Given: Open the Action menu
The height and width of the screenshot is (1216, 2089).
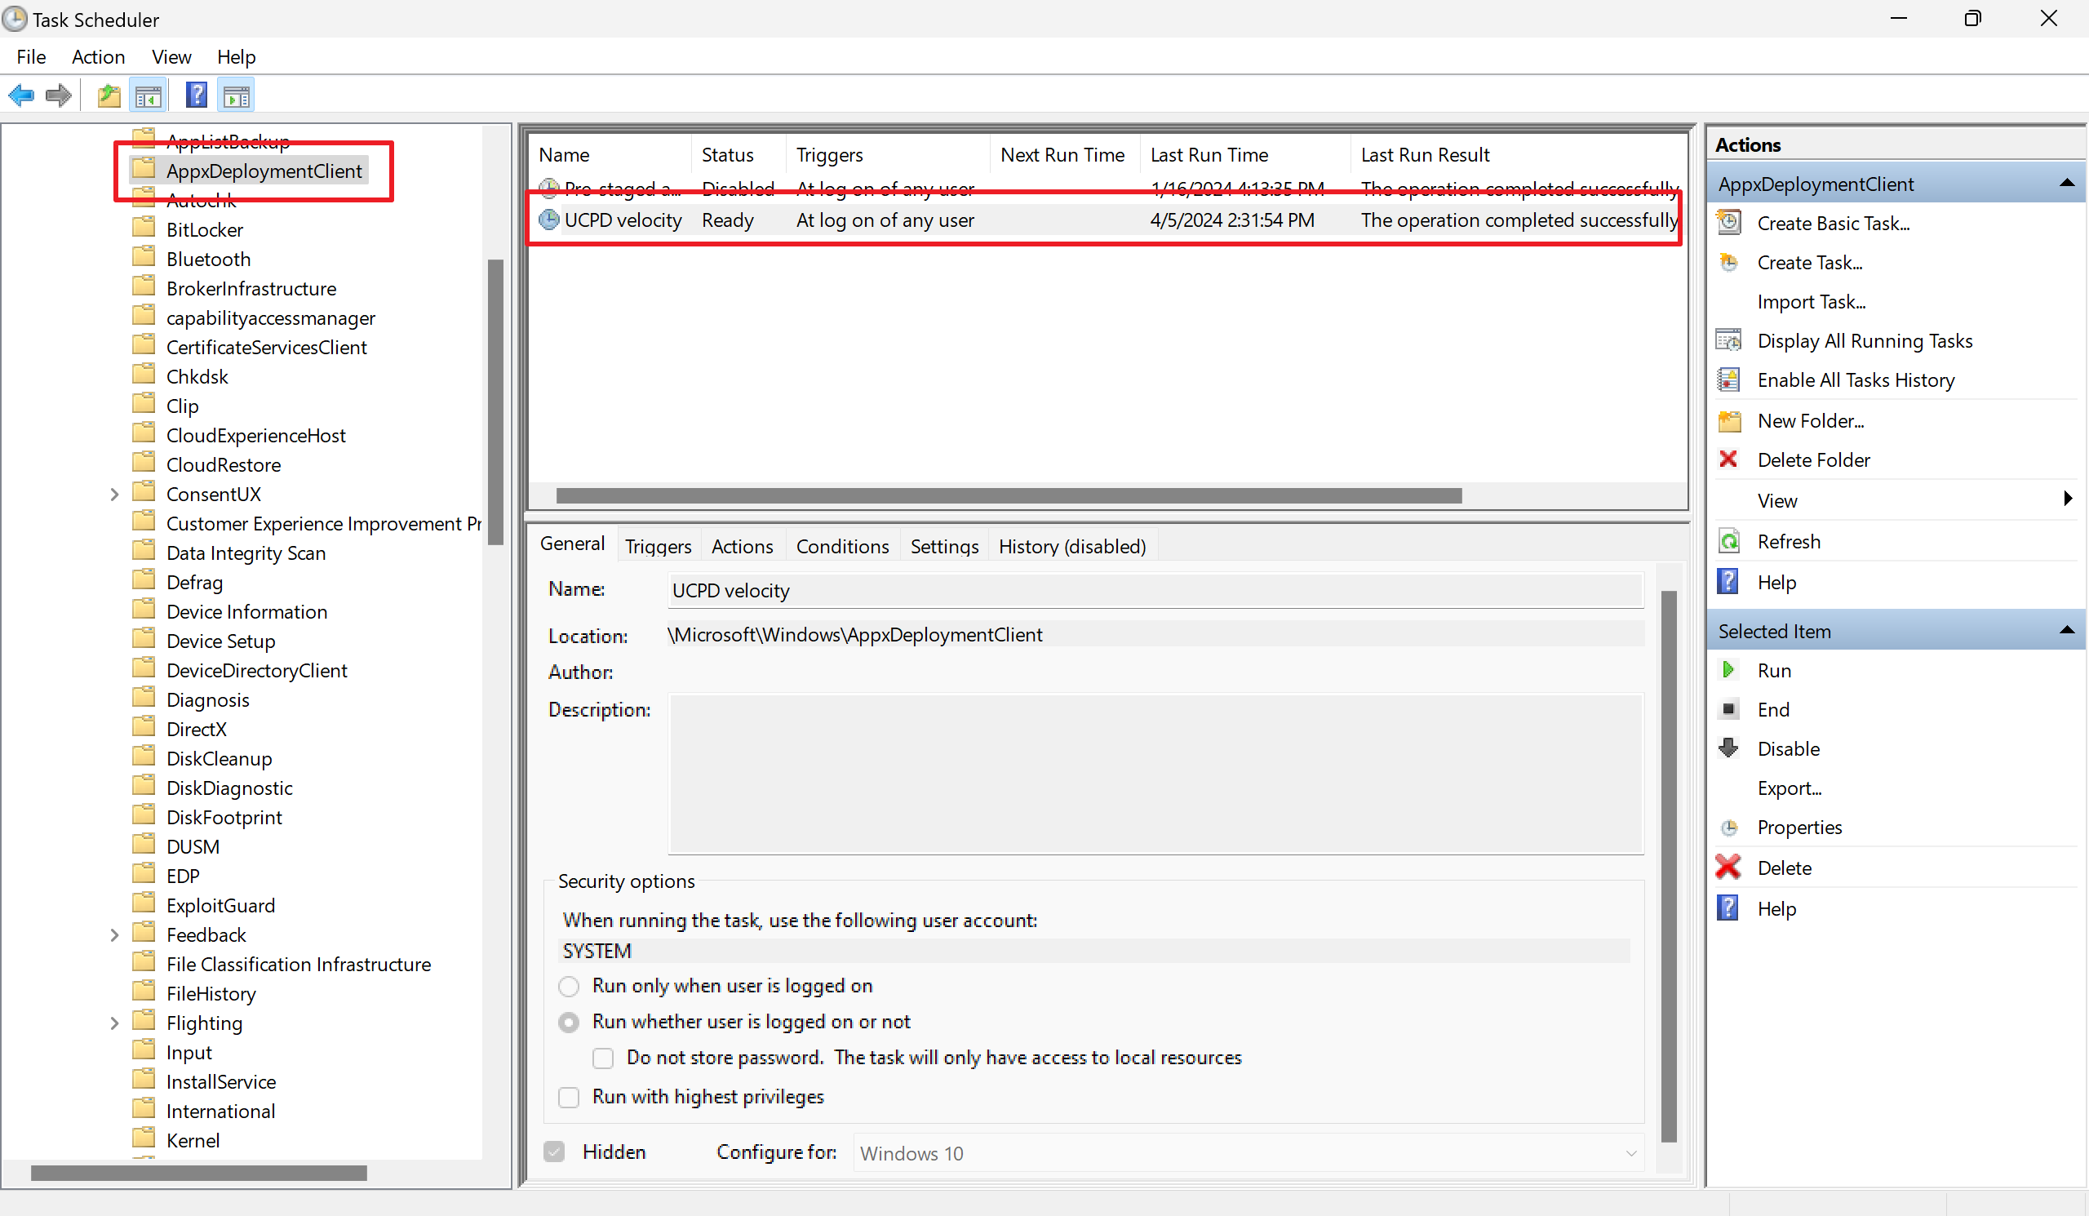Looking at the screenshot, I should [x=98, y=57].
